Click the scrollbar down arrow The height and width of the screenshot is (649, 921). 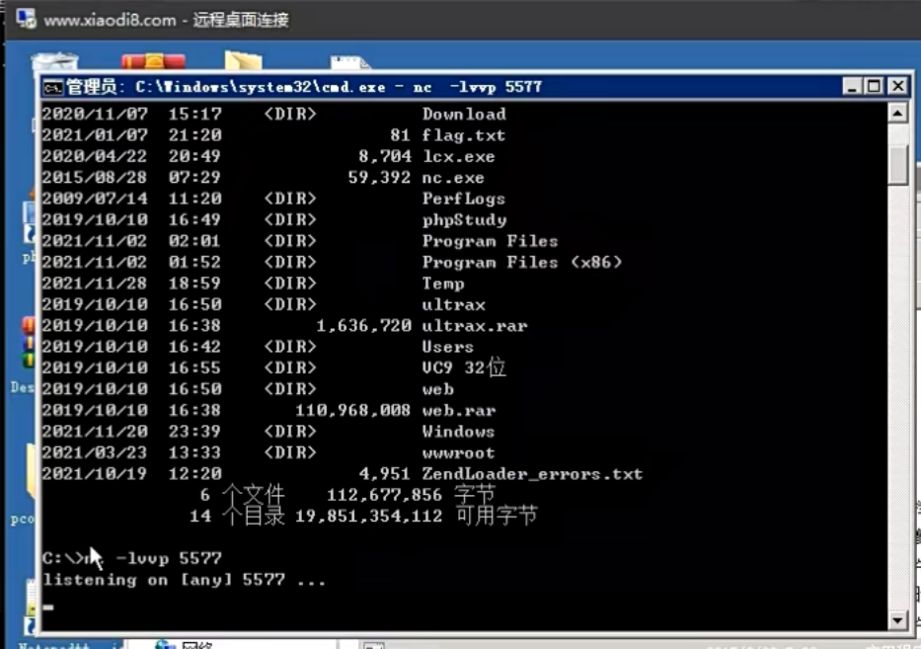(897, 620)
